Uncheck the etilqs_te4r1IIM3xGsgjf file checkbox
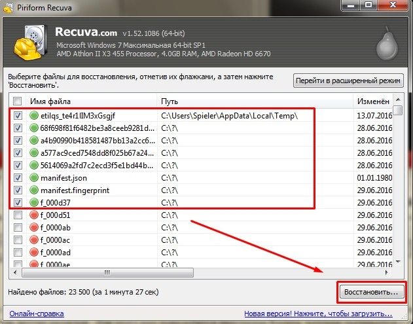 [18, 115]
